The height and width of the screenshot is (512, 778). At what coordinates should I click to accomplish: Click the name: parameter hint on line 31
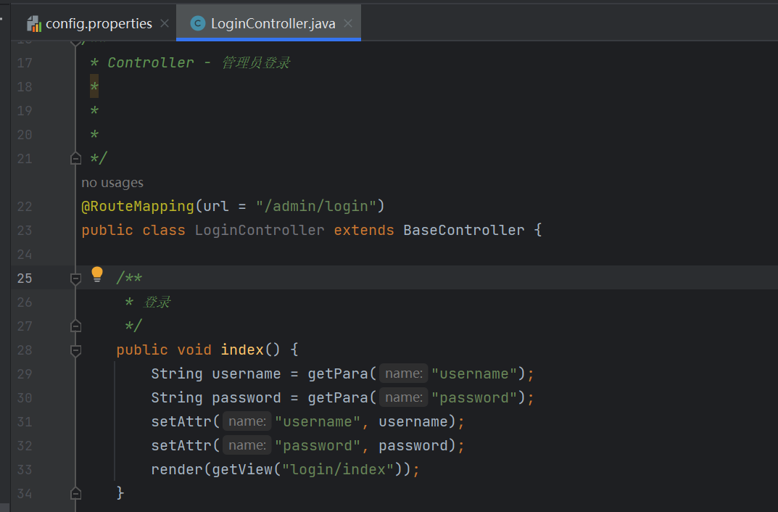247,421
